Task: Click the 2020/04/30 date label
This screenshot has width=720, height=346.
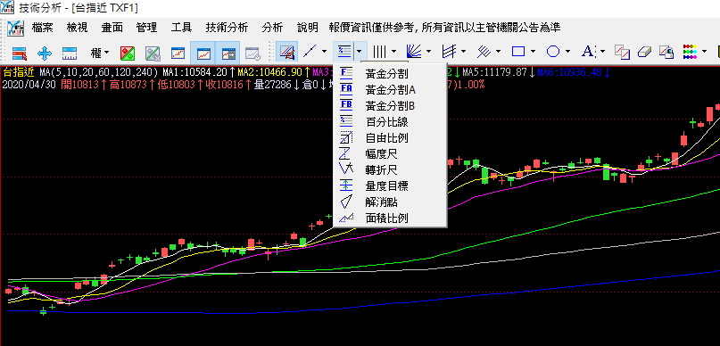Action: pos(29,85)
